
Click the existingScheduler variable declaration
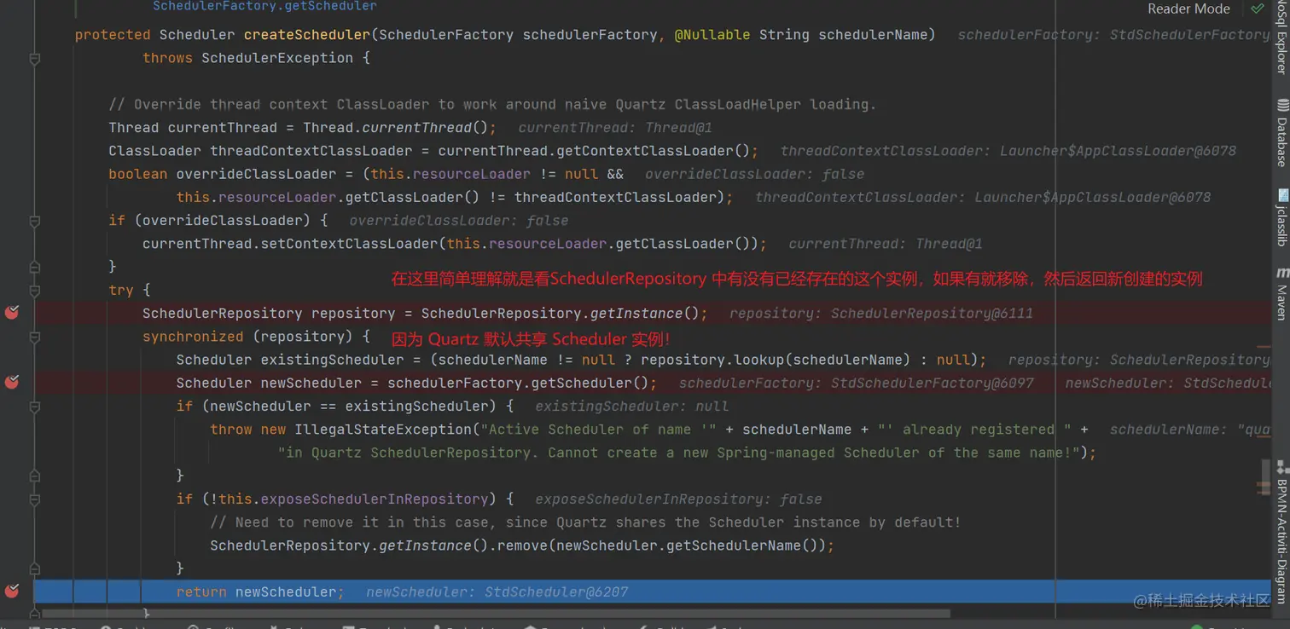(333, 360)
